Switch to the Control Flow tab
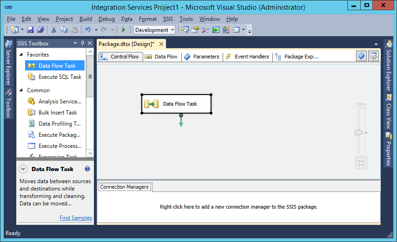Image resolution: width=397 pixels, height=242 pixels. [120, 57]
